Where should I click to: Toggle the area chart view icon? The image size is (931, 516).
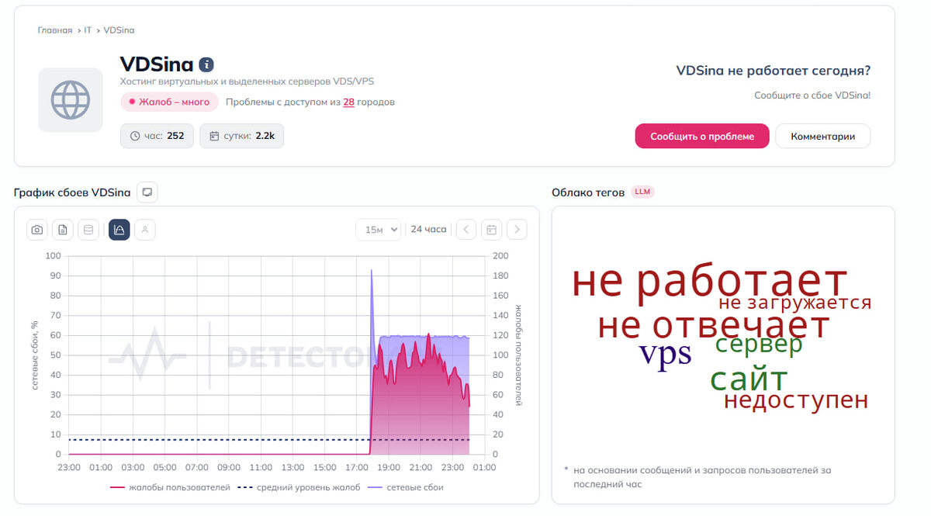(x=119, y=230)
